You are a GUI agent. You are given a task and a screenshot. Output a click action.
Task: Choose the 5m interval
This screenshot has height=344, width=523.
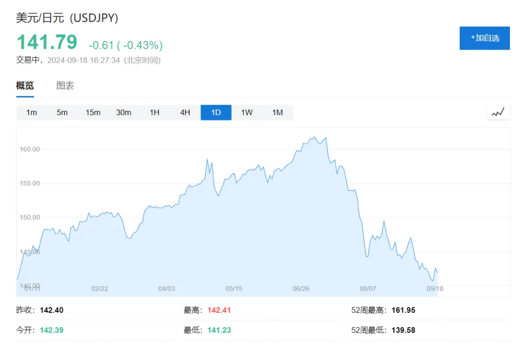(x=62, y=113)
